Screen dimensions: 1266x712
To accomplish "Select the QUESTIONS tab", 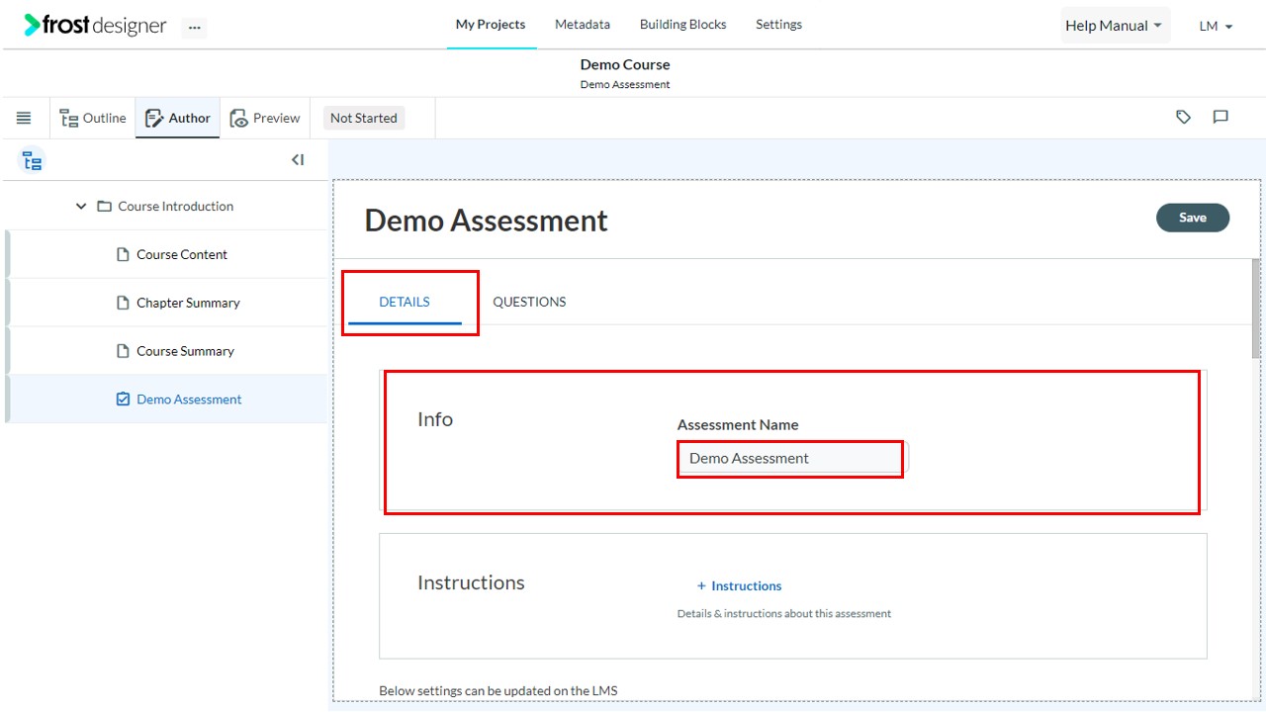I will click(529, 302).
